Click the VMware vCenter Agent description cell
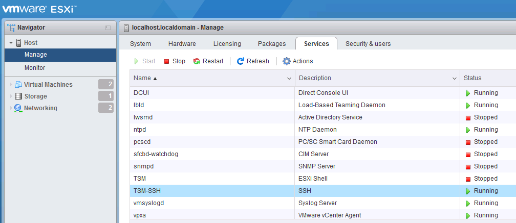 377,215
